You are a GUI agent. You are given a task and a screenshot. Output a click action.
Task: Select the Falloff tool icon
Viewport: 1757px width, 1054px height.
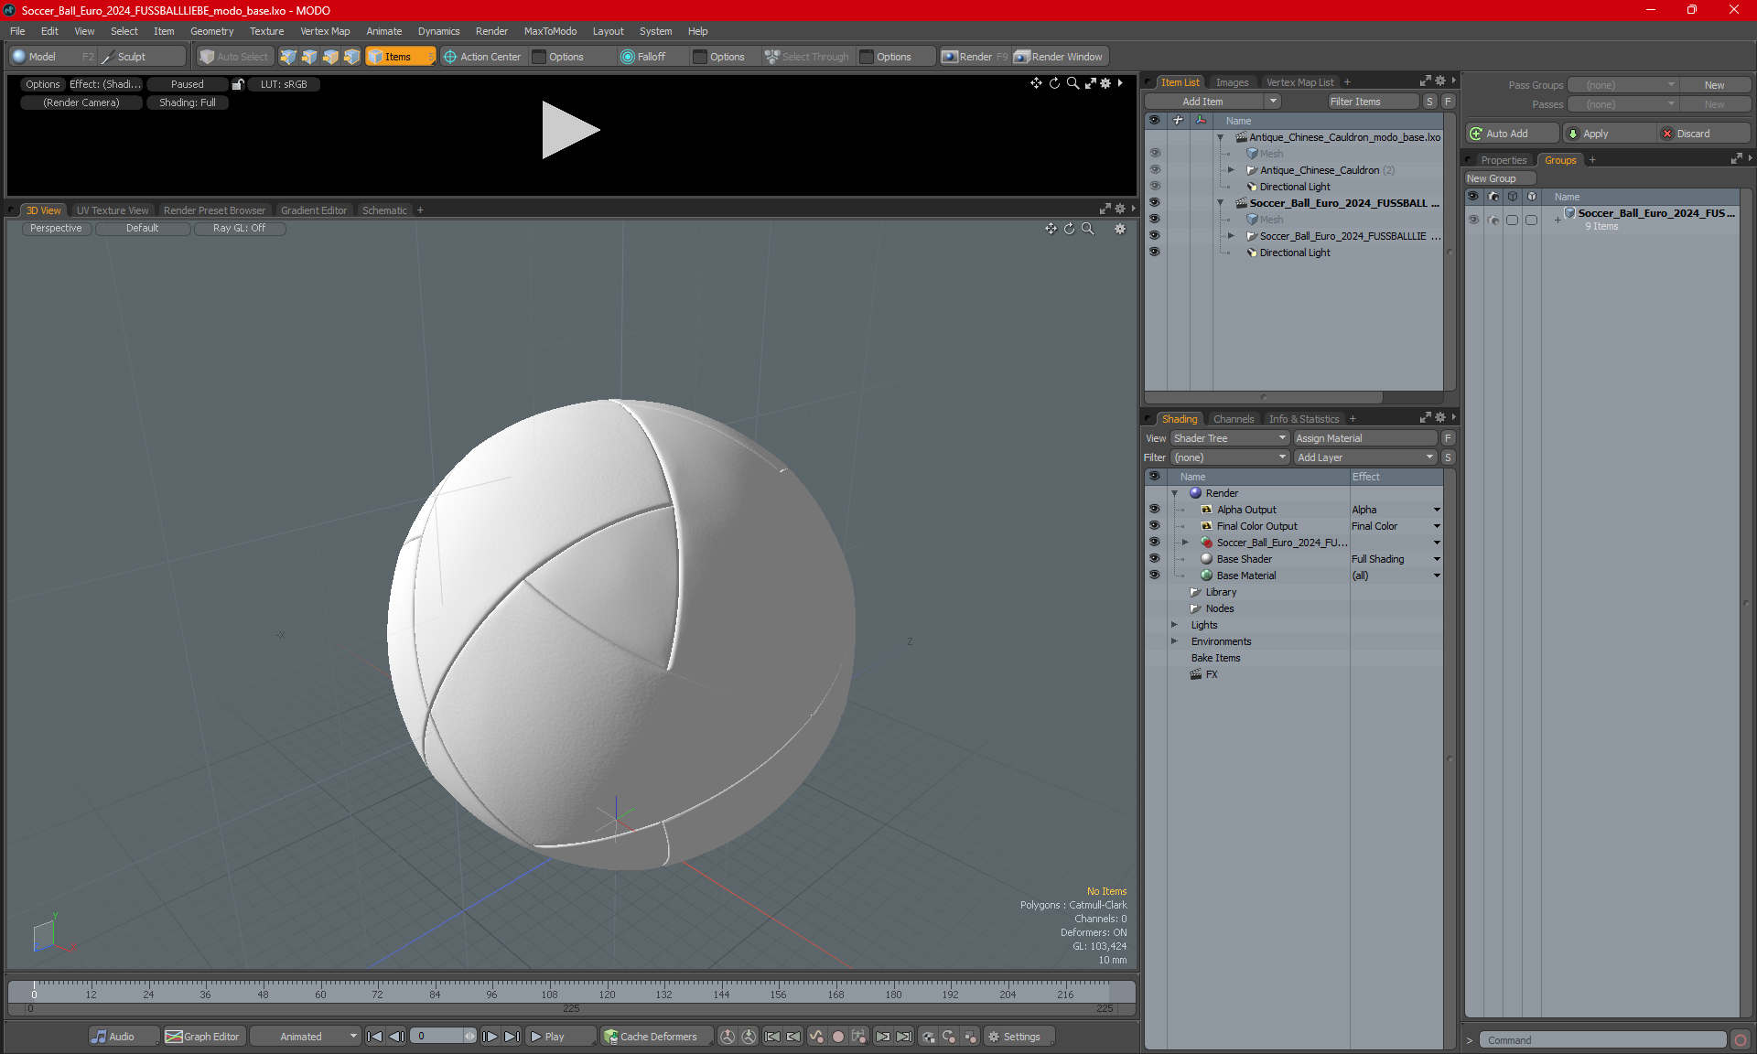tap(628, 57)
